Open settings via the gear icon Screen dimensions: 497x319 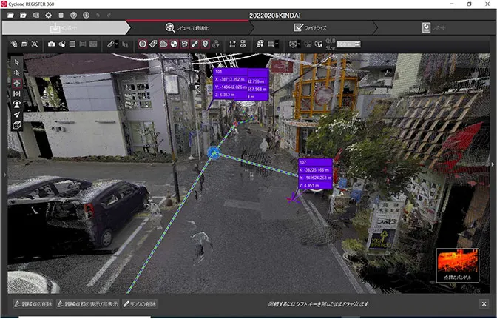click(48, 16)
